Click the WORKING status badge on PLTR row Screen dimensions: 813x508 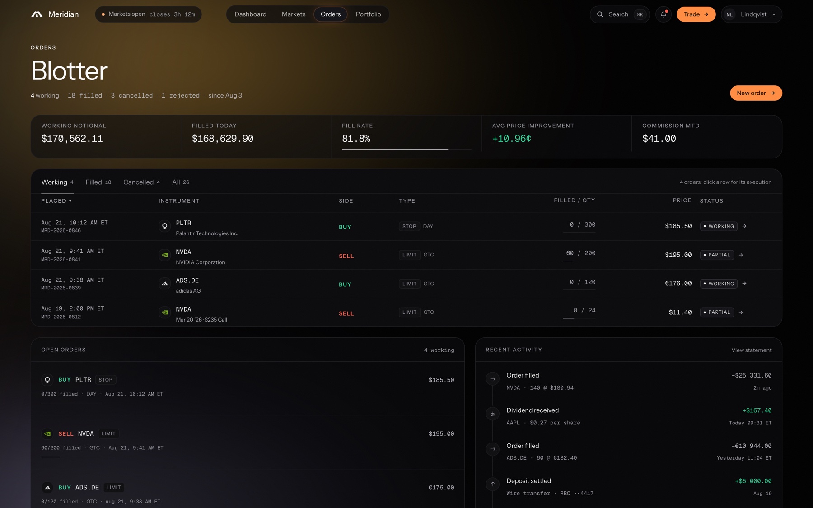pos(719,226)
